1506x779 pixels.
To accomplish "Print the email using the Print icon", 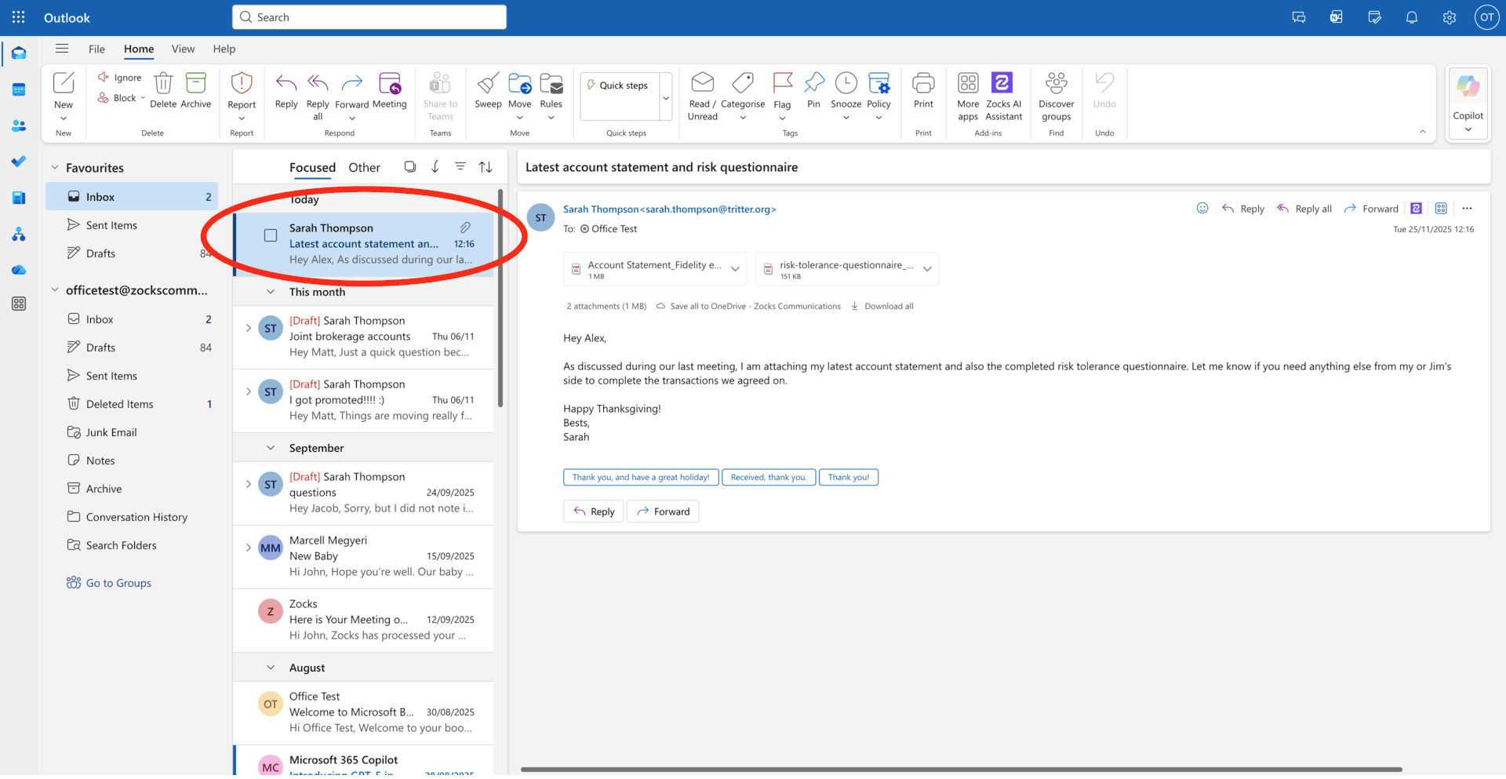I will (x=923, y=88).
